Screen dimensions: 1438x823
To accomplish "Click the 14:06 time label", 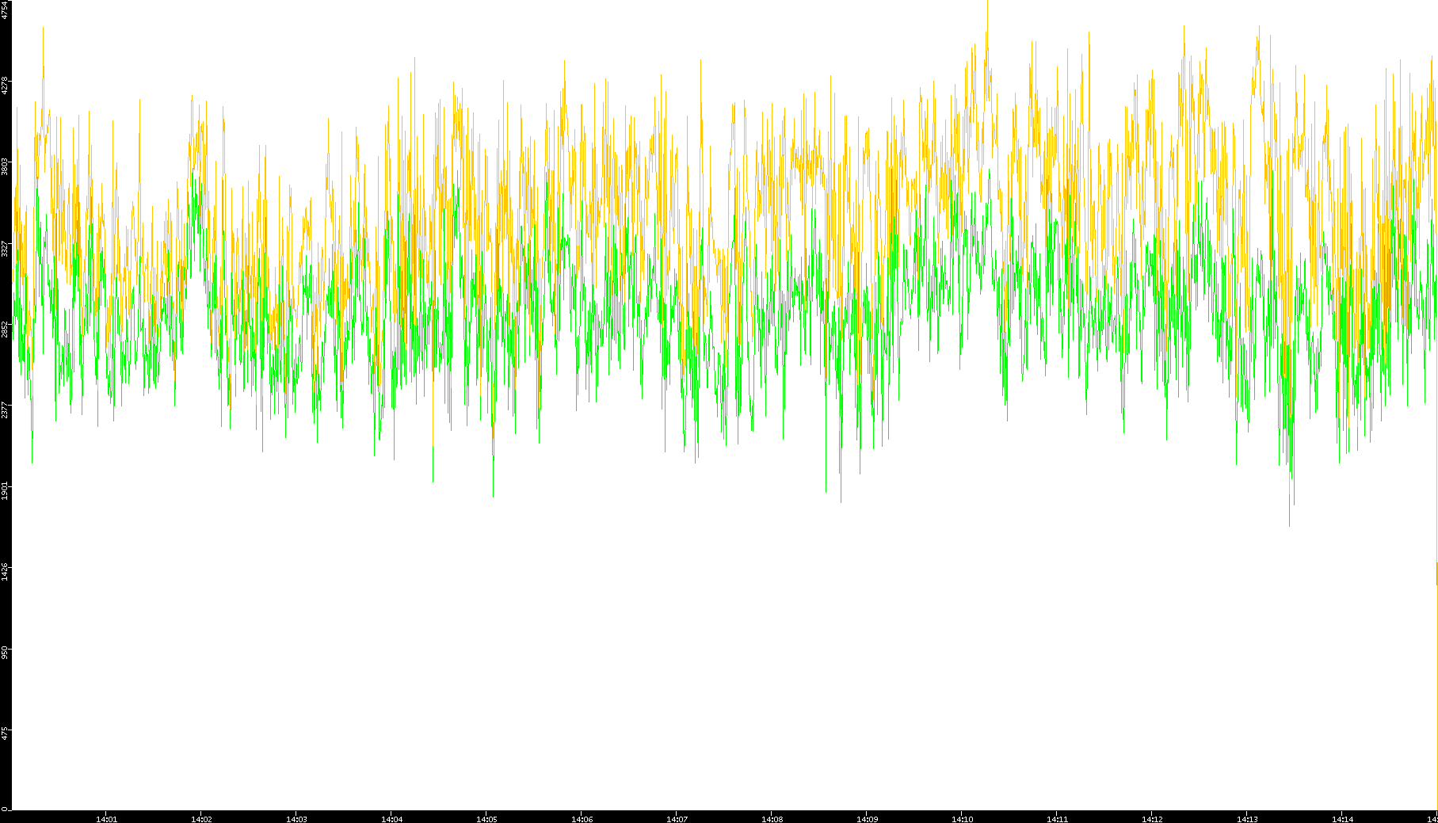I will click(582, 819).
